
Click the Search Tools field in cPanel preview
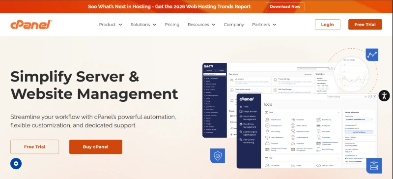pyautogui.click(x=347, y=97)
